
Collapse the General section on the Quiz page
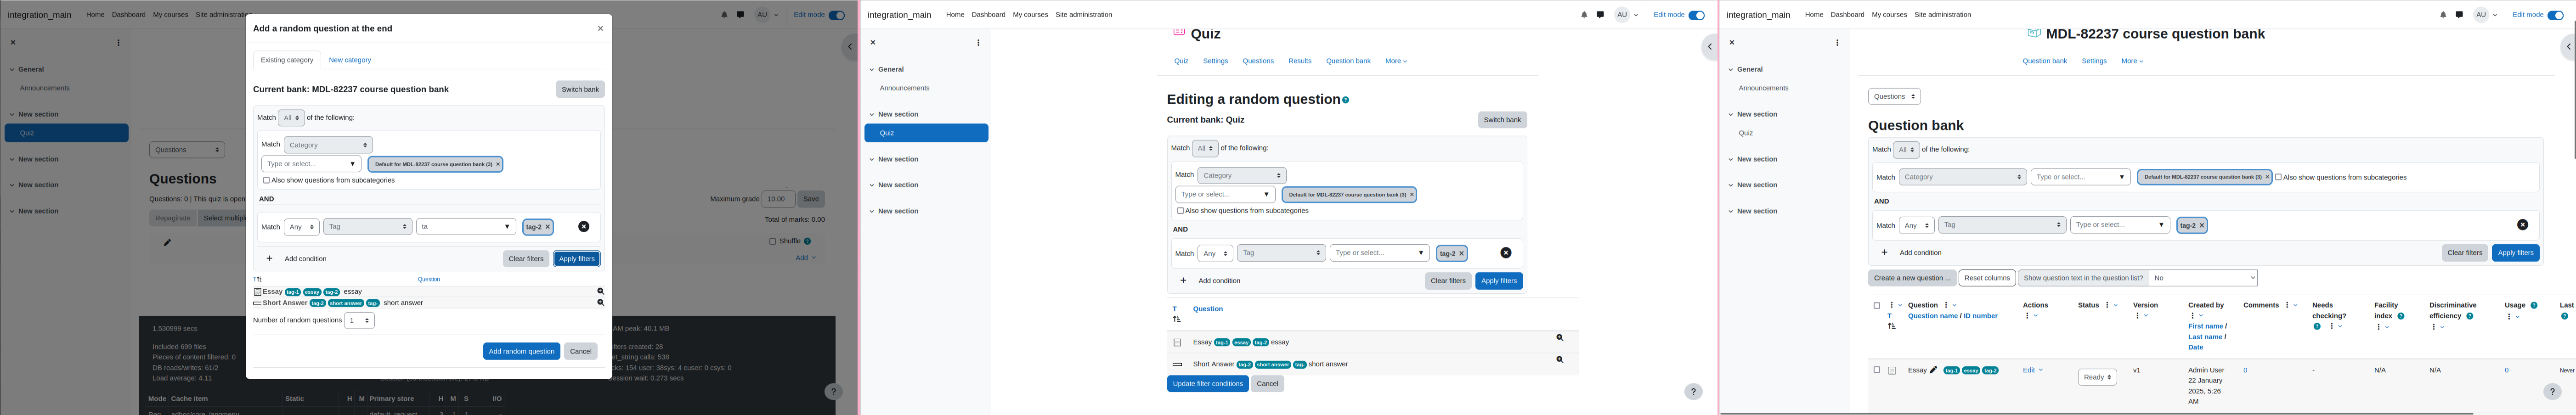(872, 69)
